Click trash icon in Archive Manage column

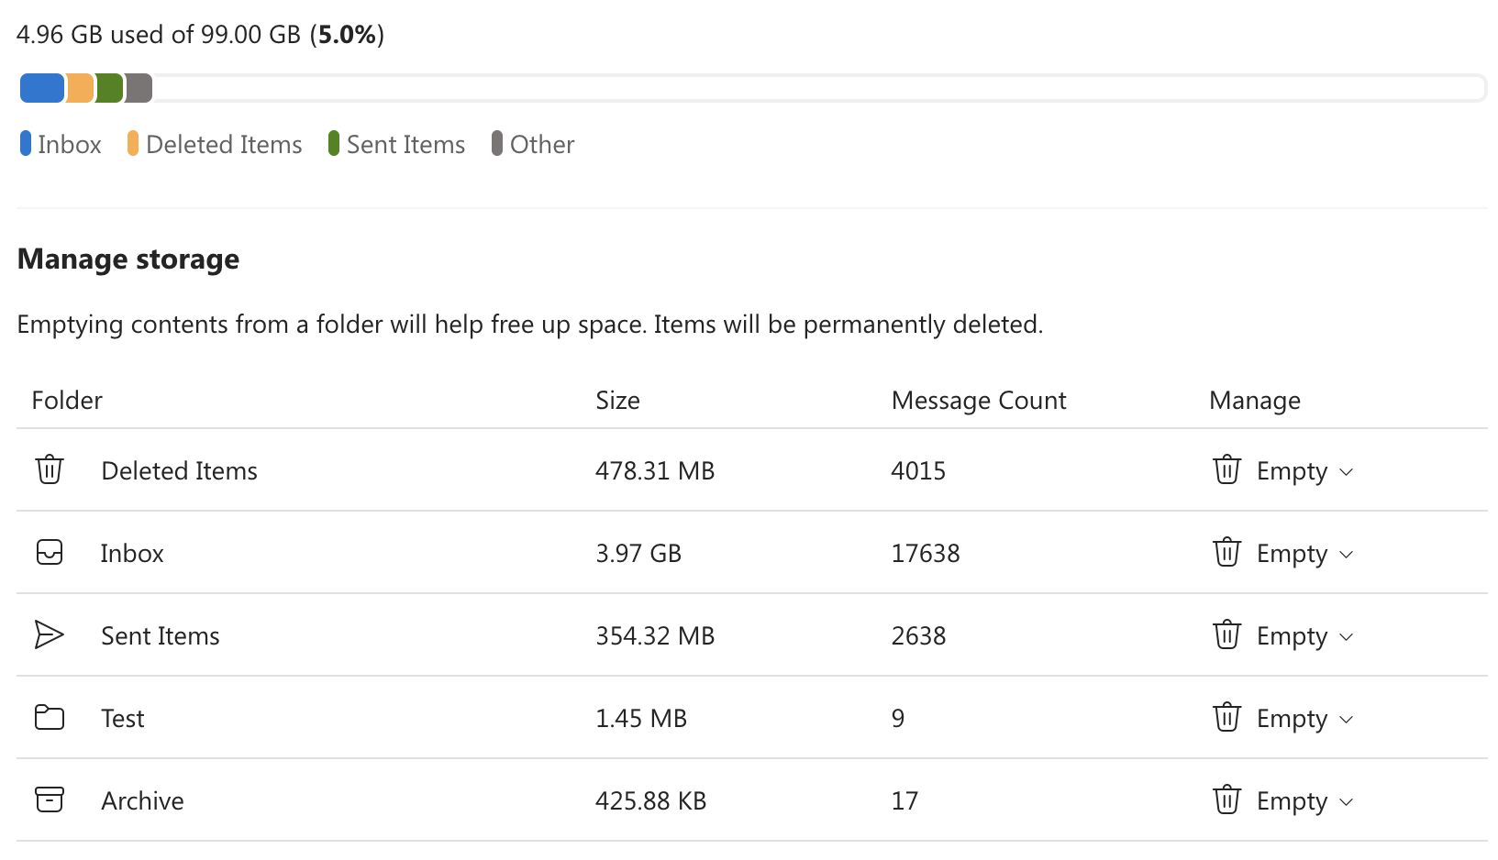click(x=1226, y=799)
